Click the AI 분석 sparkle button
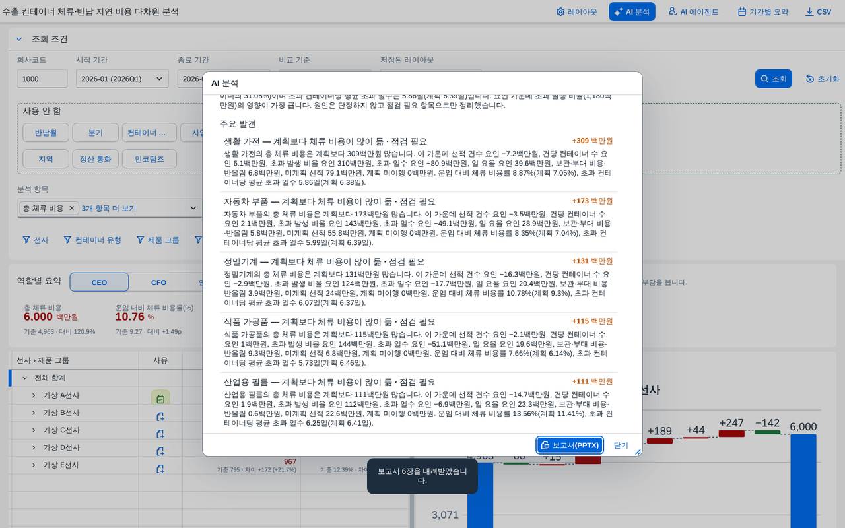This screenshot has width=845, height=528. coord(632,12)
